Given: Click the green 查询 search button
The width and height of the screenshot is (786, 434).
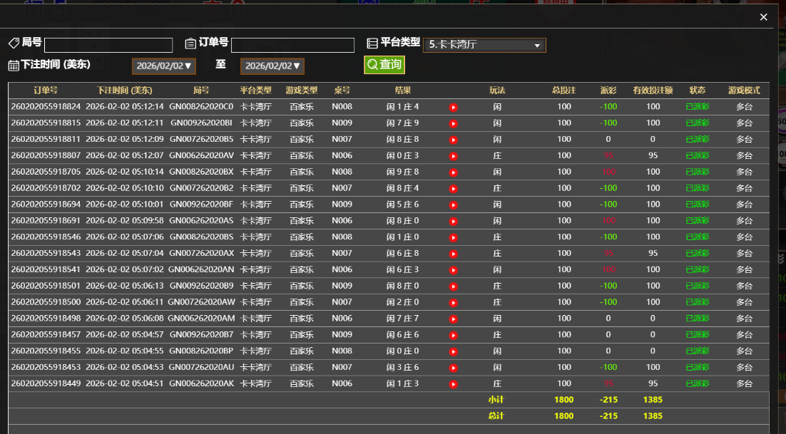Looking at the screenshot, I should (384, 65).
